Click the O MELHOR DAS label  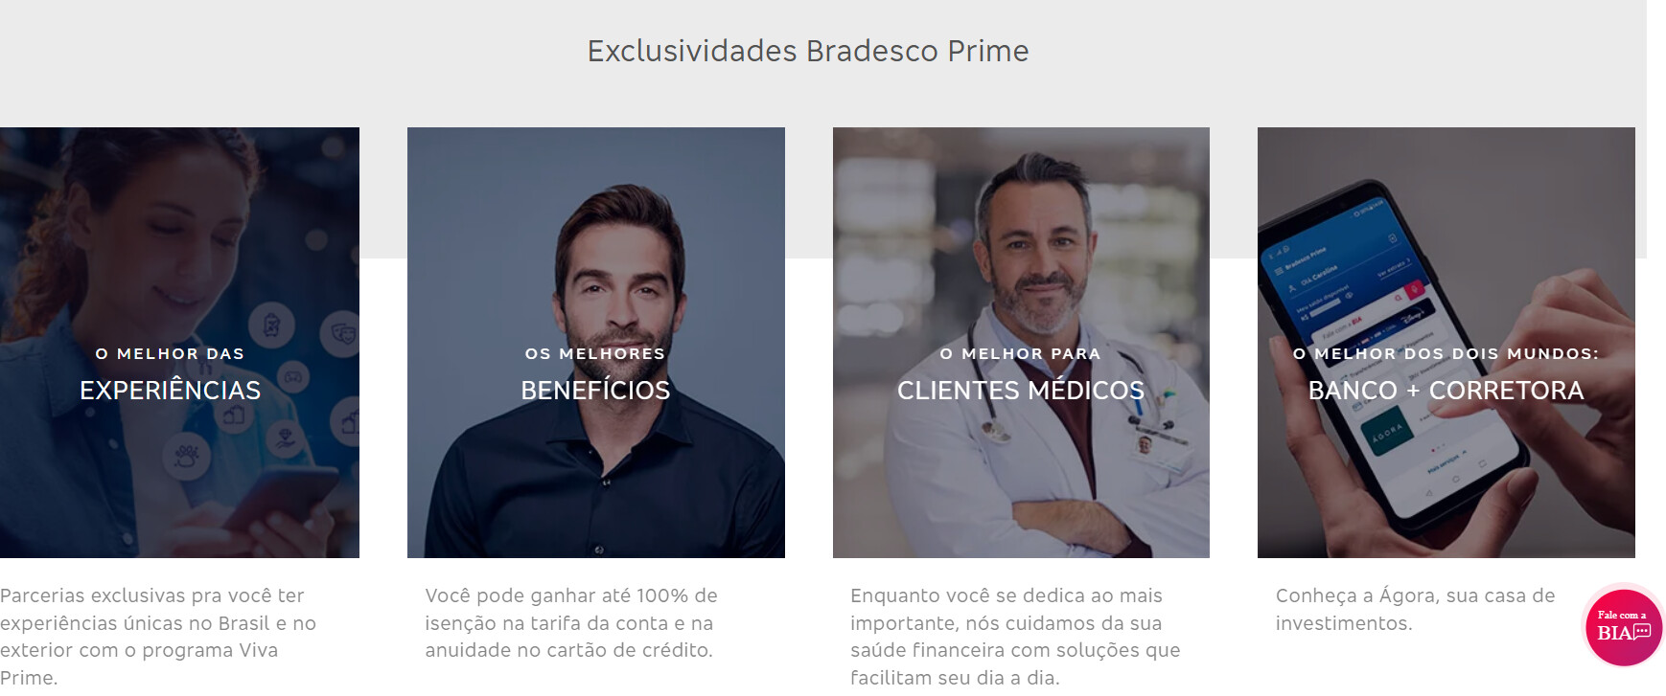click(x=171, y=354)
